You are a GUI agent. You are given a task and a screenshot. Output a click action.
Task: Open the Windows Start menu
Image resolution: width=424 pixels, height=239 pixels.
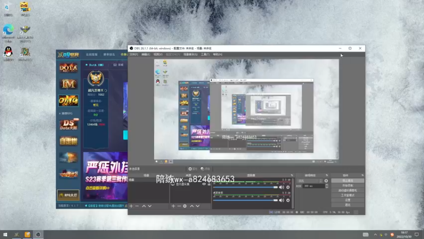pyautogui.click(x=5, y=235)
